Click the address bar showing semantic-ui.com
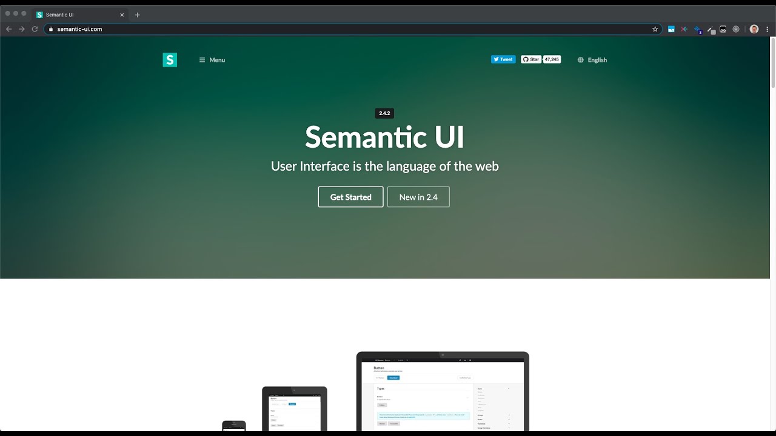 click(353, 29)
